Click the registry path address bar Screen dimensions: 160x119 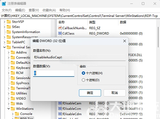pyautogui.click(x=80, y=16)
